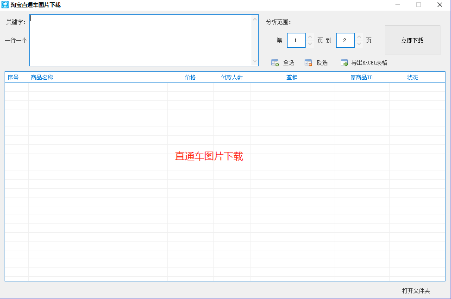Screen dimensions: 451x299
Task: Click inside the 关键字 keyword input box
Action: (139, 39)
